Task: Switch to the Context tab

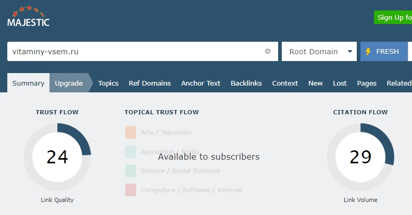Action: pos(285,83)
